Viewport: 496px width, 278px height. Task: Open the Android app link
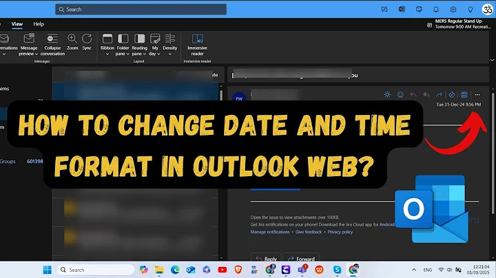(387, 224)
